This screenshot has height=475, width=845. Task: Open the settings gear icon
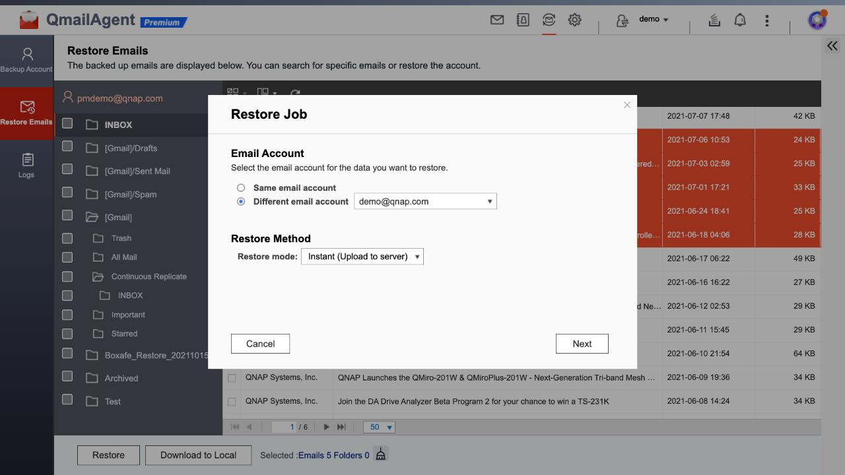574,20
